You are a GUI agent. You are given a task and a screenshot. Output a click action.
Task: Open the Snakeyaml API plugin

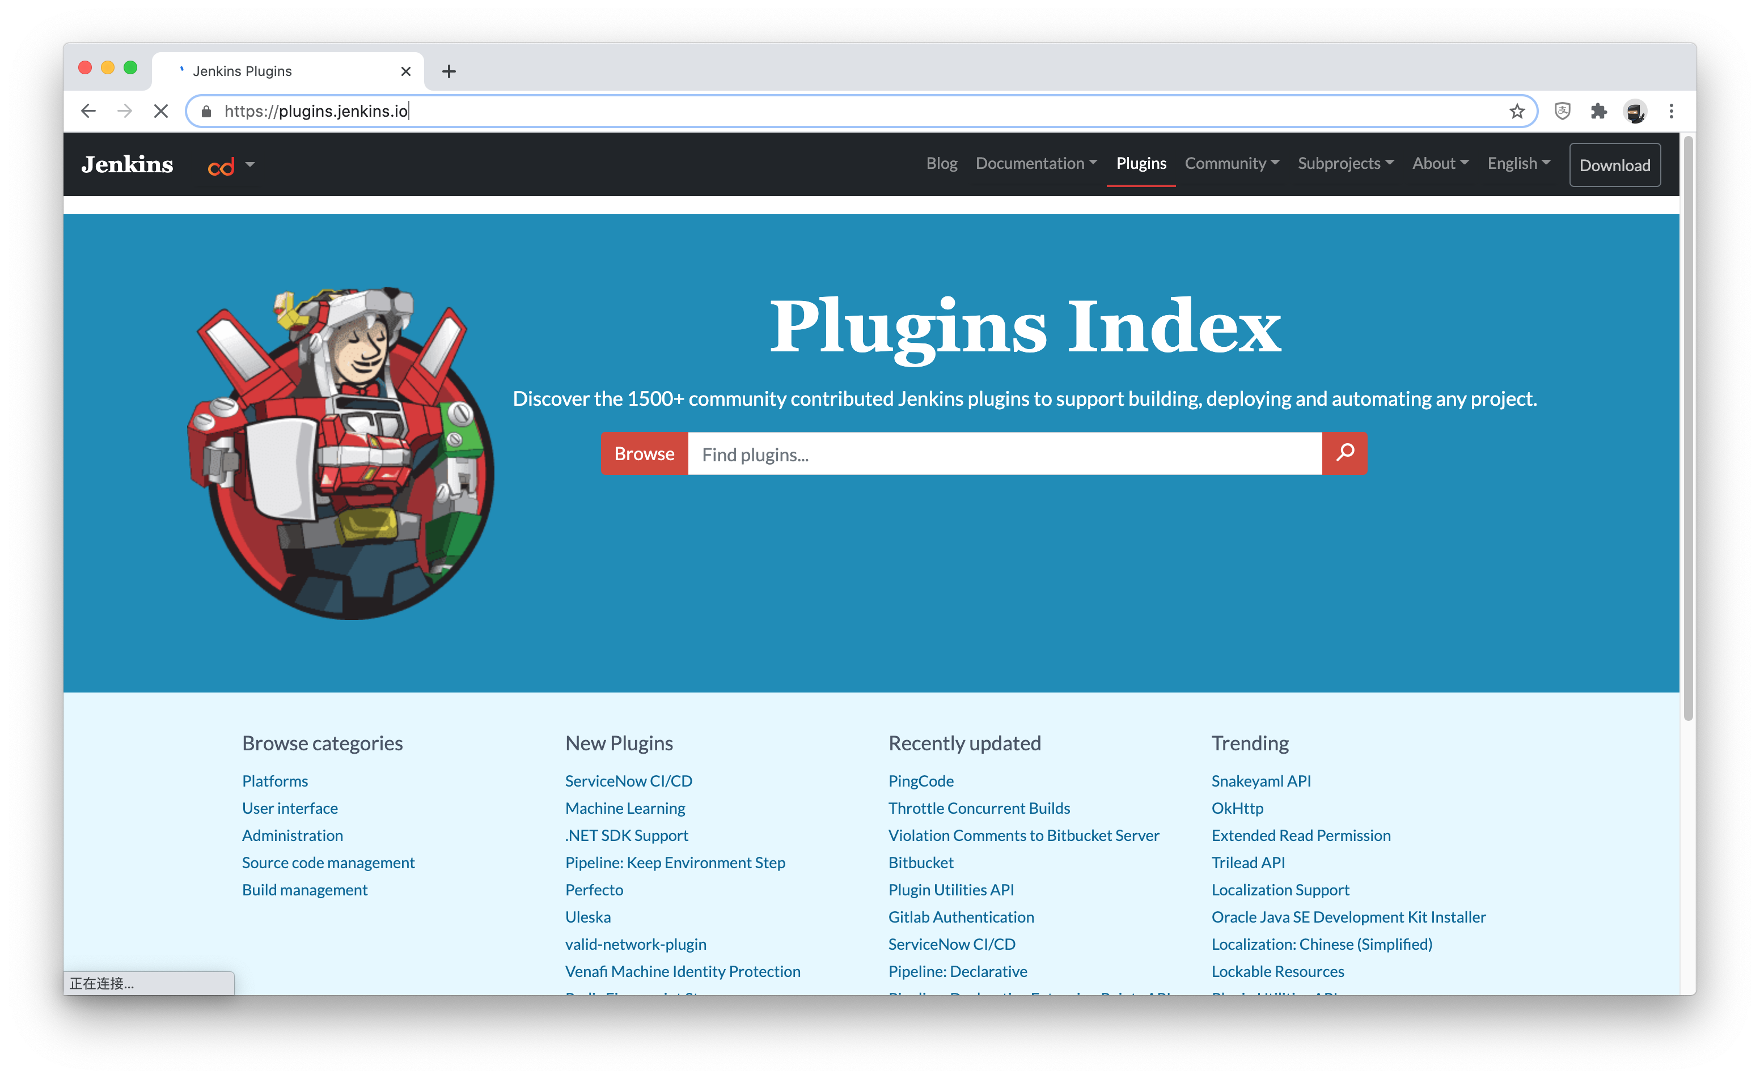point(1260,780)
